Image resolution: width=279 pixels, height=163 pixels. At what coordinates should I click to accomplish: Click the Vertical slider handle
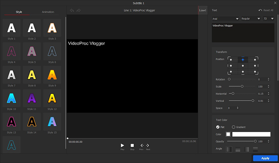[x=253, y=100]
